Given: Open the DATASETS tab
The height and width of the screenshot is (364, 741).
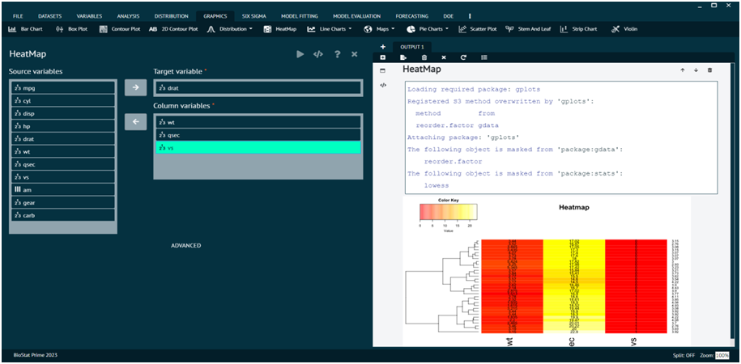Looking at the screenshot, I should pyautogui.click(x=49, y=16).
